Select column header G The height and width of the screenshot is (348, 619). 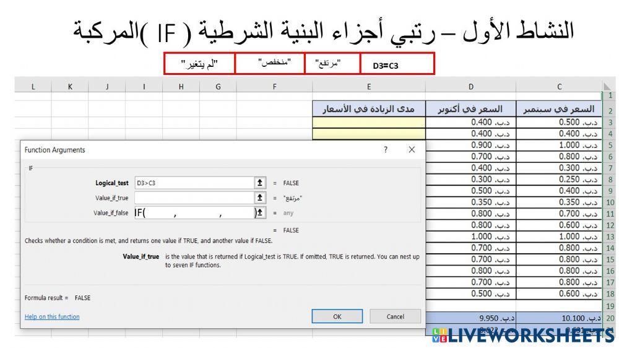[218, 87]
